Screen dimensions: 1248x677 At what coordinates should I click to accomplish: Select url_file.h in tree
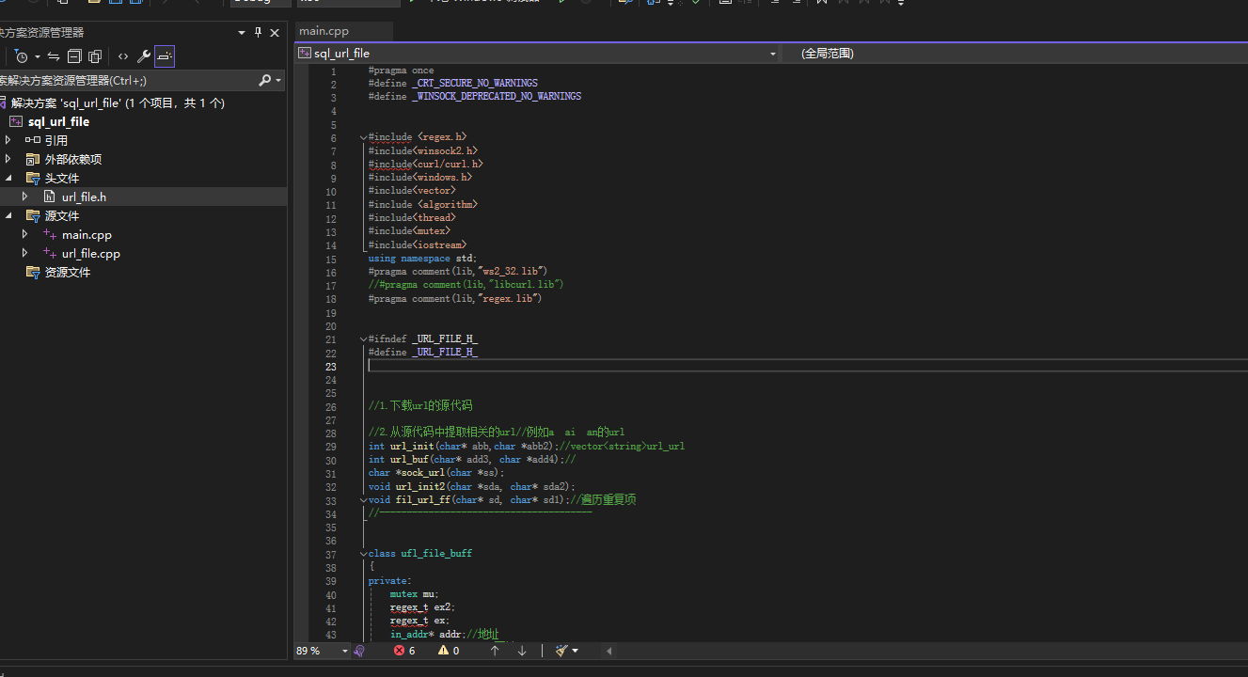[x=84, y=197]
